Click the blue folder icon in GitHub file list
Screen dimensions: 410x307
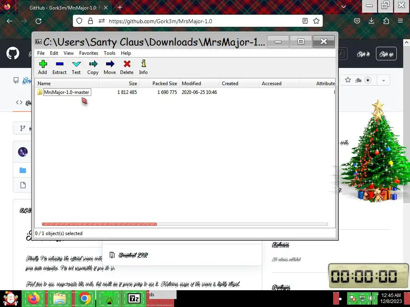point(23,170)
